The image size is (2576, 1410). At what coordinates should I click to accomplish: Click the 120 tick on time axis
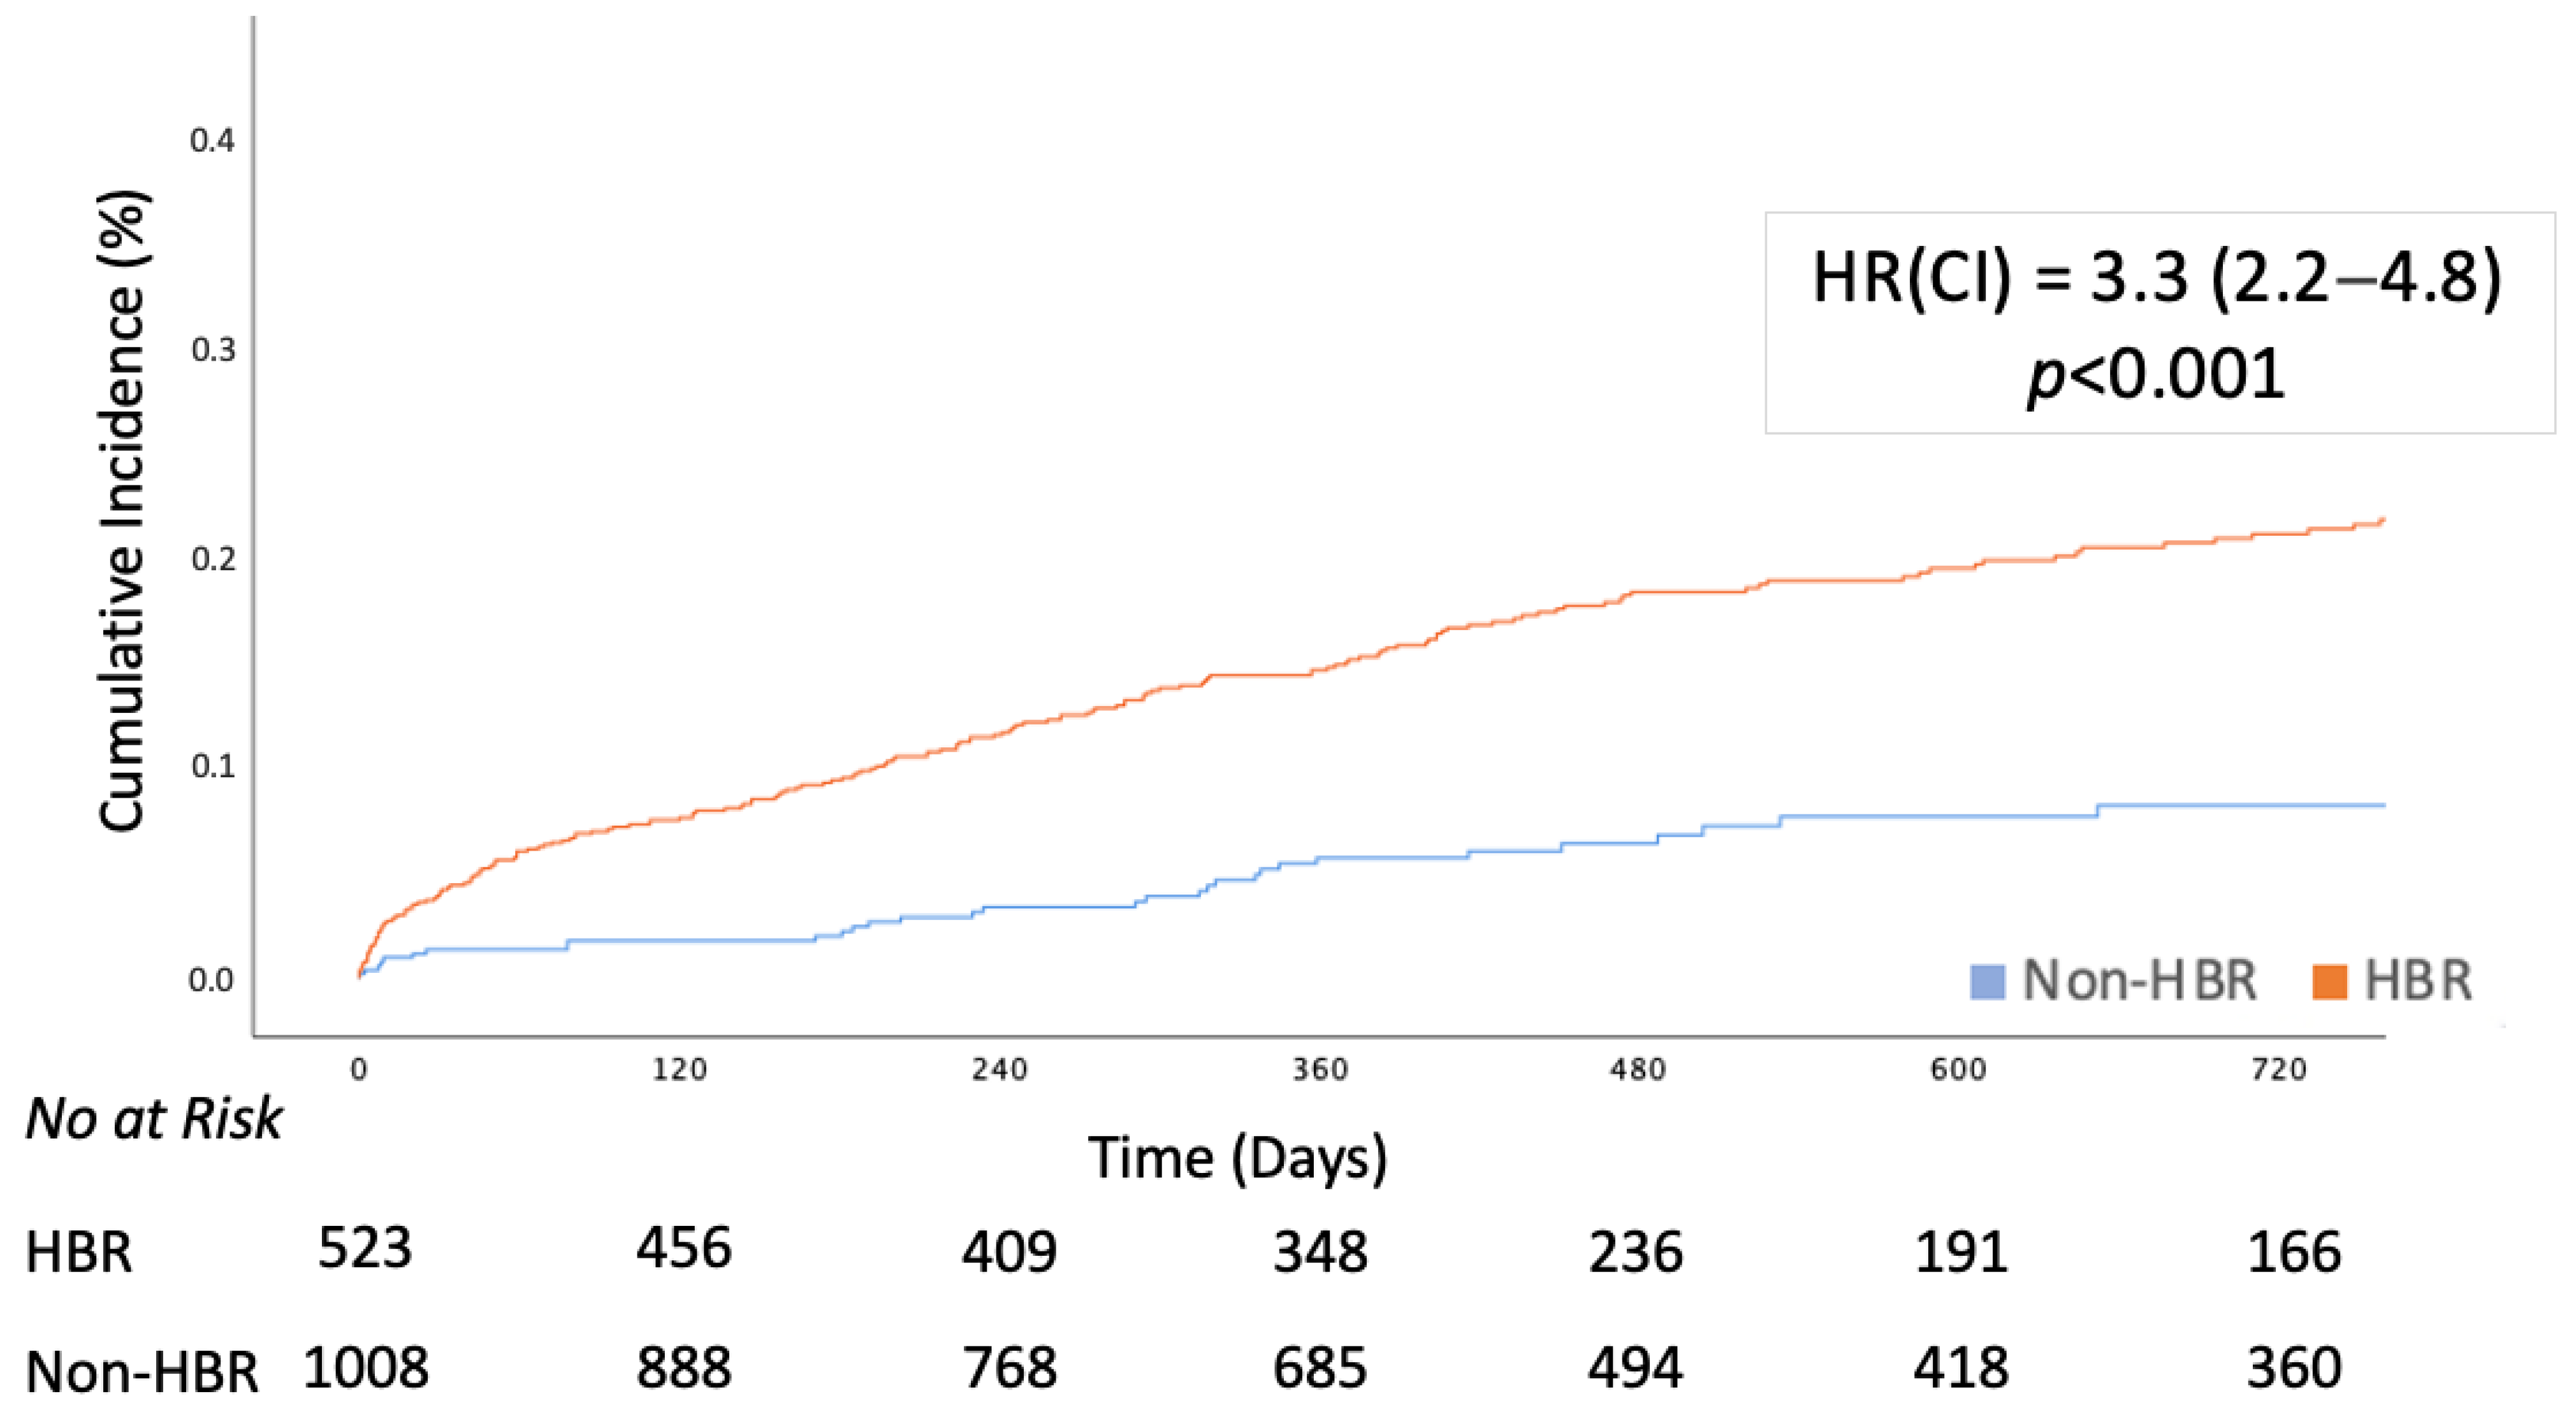click(x=679, y=1070)
